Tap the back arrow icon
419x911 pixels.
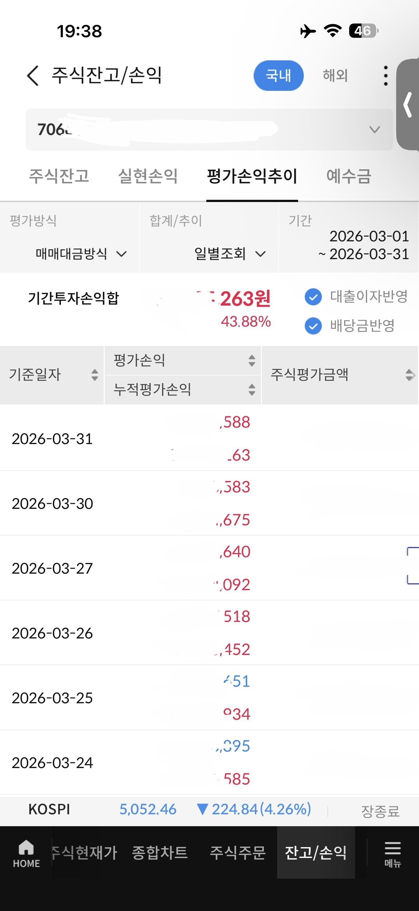(x=33, y=76)
